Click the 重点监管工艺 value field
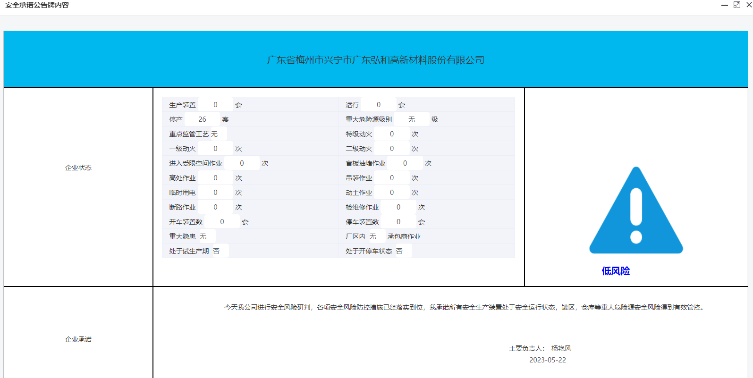 pyautogui.click(x=217, y=134)
